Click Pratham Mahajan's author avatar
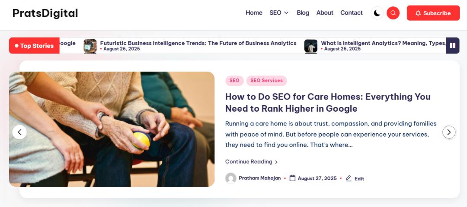Image resolution: width=467 pixels, height=207 pixels. (231, 178)
